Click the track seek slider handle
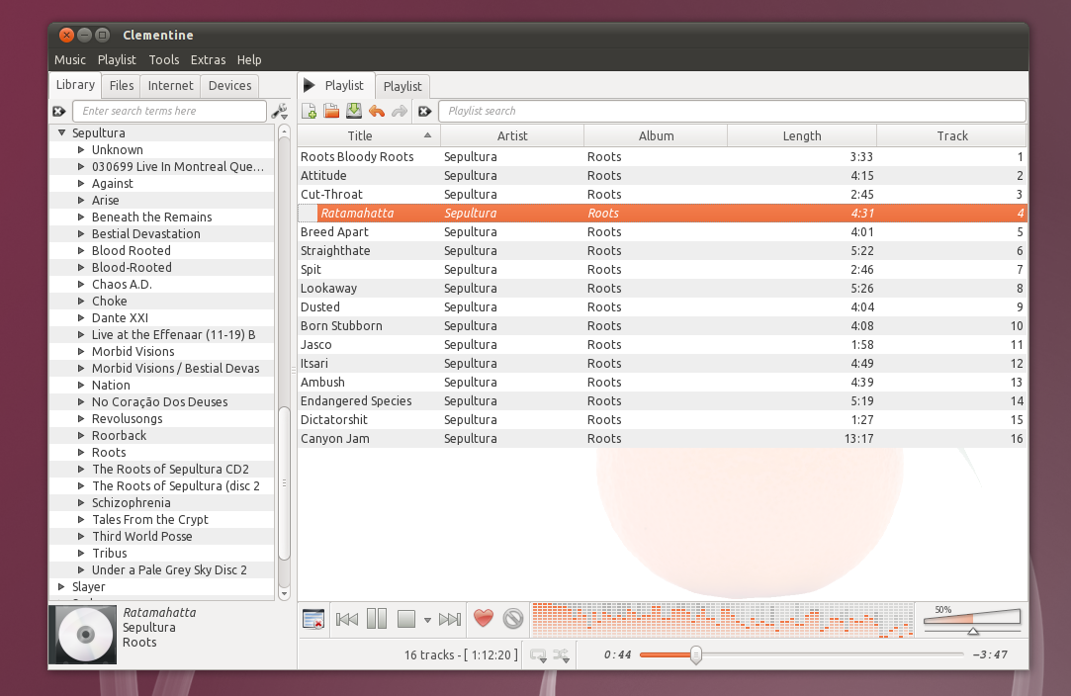 click(696, 654)
